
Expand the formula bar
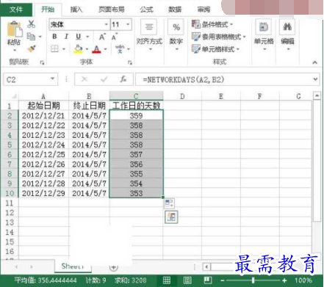(315, 79)
